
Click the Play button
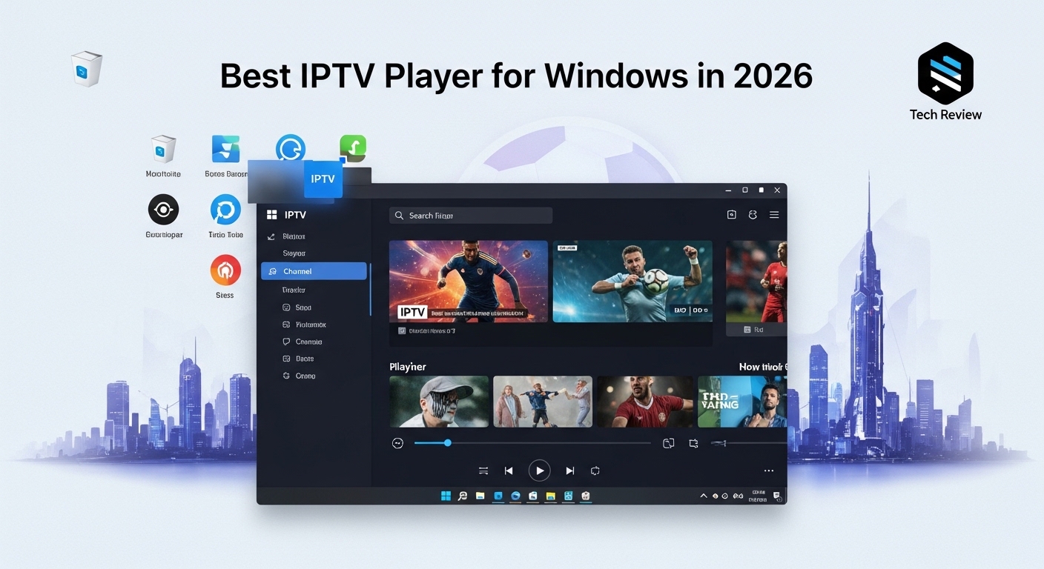pos(539,470)
